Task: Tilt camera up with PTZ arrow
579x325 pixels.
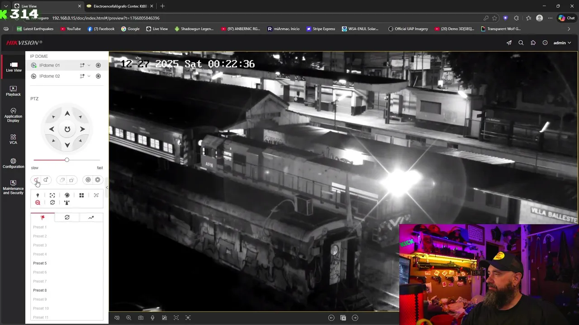Action: 67,114
